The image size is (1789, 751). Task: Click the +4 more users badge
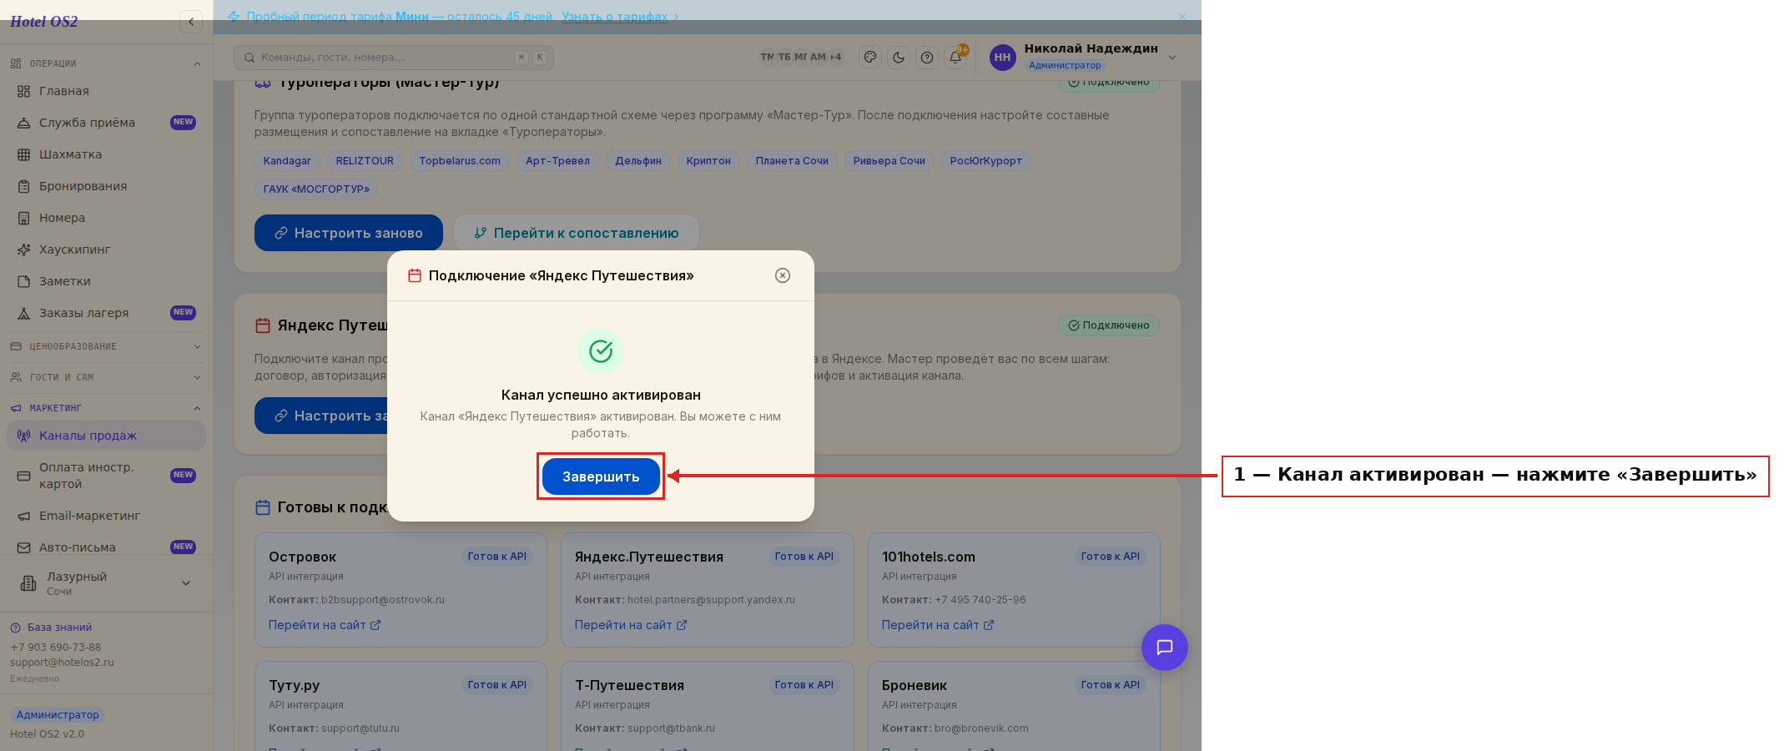pos(835,58)
